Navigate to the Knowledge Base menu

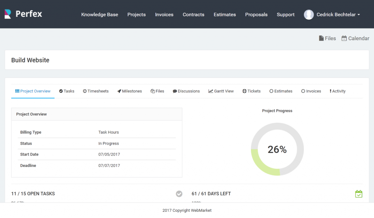(x=99, y=15)
